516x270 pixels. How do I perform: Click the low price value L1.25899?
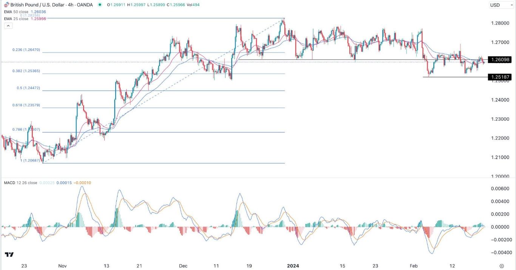[155, 5]
